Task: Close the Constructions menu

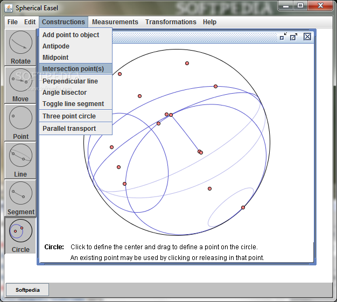Action: (x=64, y=22)
